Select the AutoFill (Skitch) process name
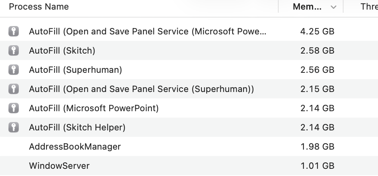The height and width of the screenshot is (176, 378). [62, 51]
